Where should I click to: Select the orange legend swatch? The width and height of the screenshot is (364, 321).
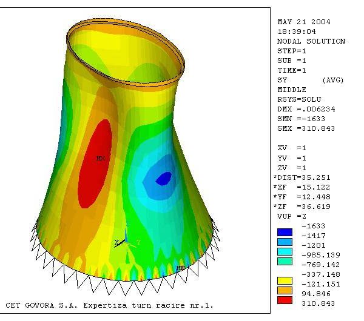pos(285,290)
